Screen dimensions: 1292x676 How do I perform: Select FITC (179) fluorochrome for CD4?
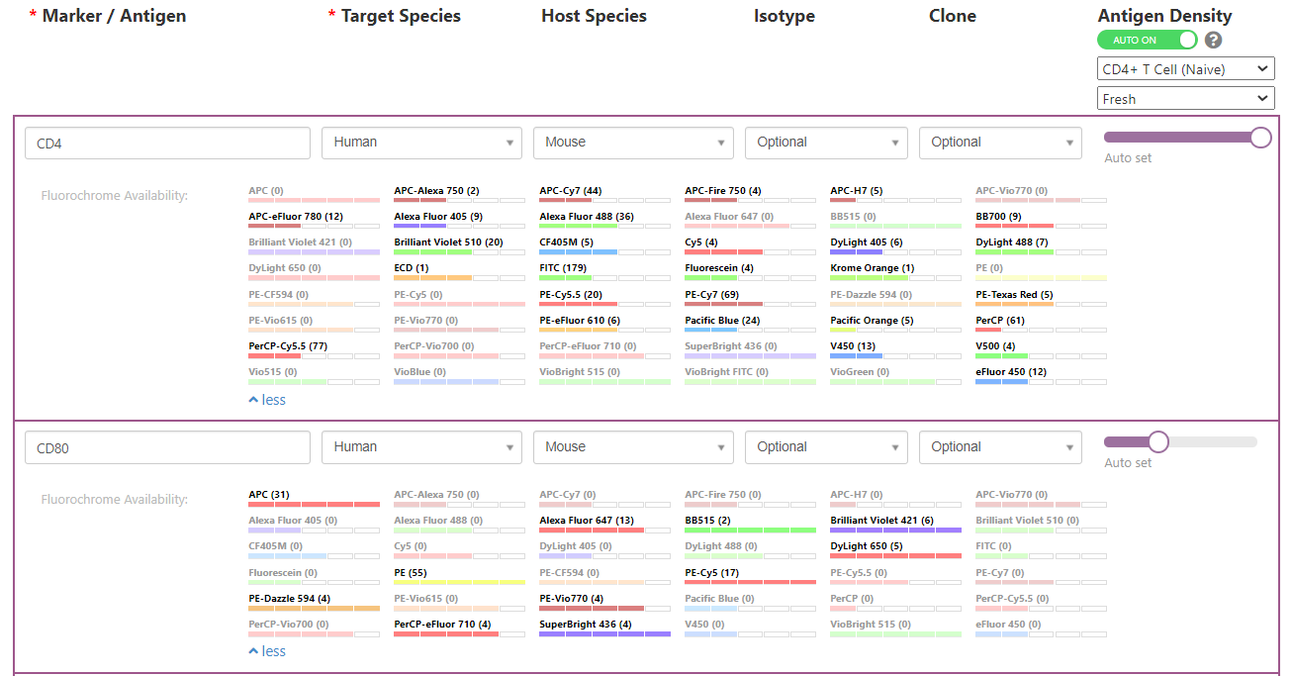(x=563, y=268)
